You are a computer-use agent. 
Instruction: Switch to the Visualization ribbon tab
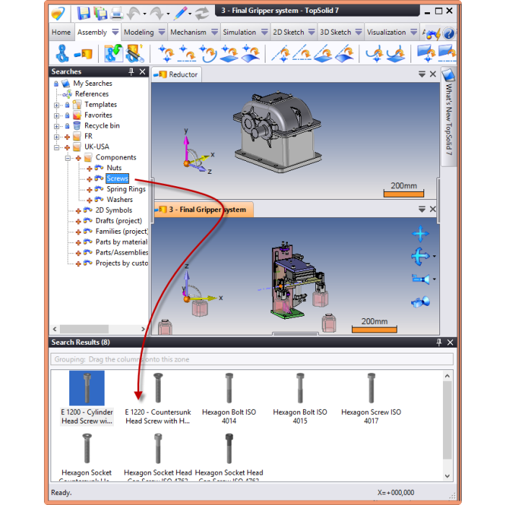click(386, 32)
